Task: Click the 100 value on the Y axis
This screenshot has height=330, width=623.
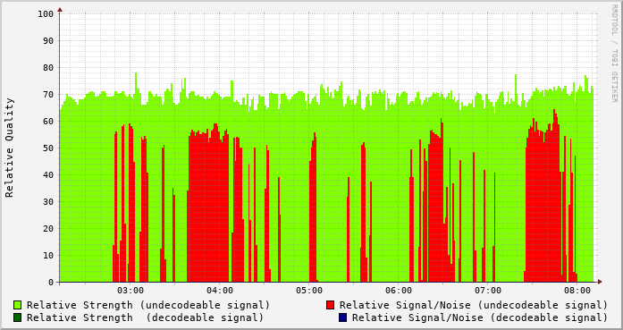Action: click(46, 14)
